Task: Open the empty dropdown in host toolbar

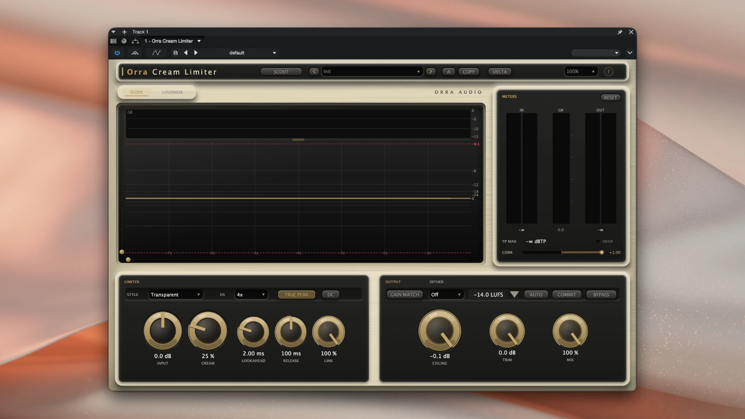Action: (x=595, y=53)
